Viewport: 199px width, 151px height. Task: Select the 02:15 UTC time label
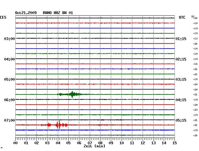tap(181, 59)
